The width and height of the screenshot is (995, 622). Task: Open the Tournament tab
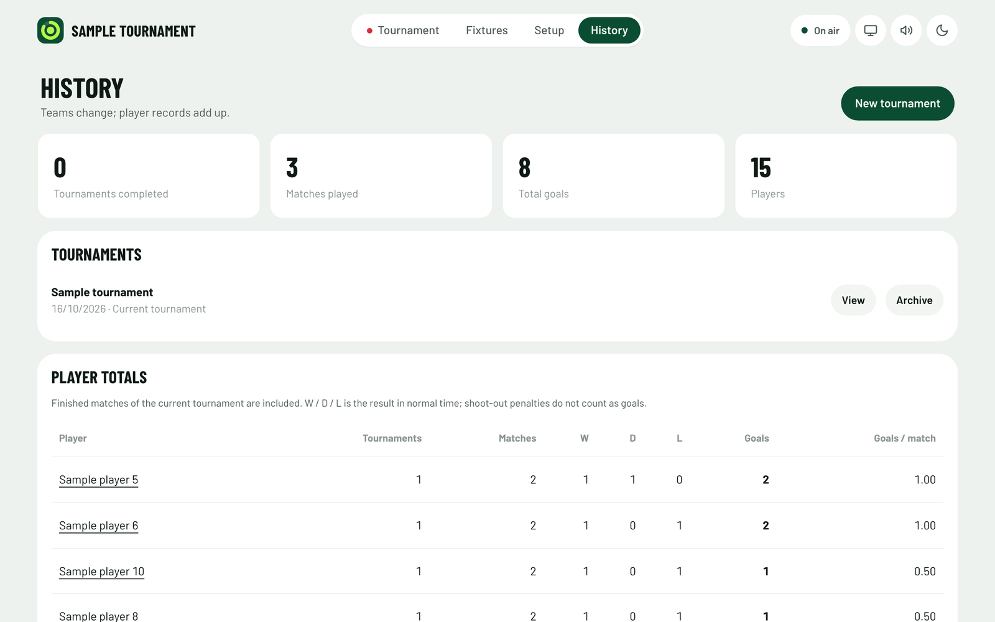[x=402, y=30]
